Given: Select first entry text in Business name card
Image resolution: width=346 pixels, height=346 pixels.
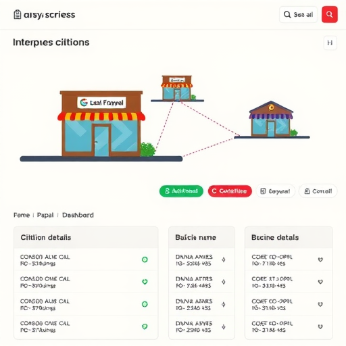Looking at the screenshot, I should coord(194,260).
